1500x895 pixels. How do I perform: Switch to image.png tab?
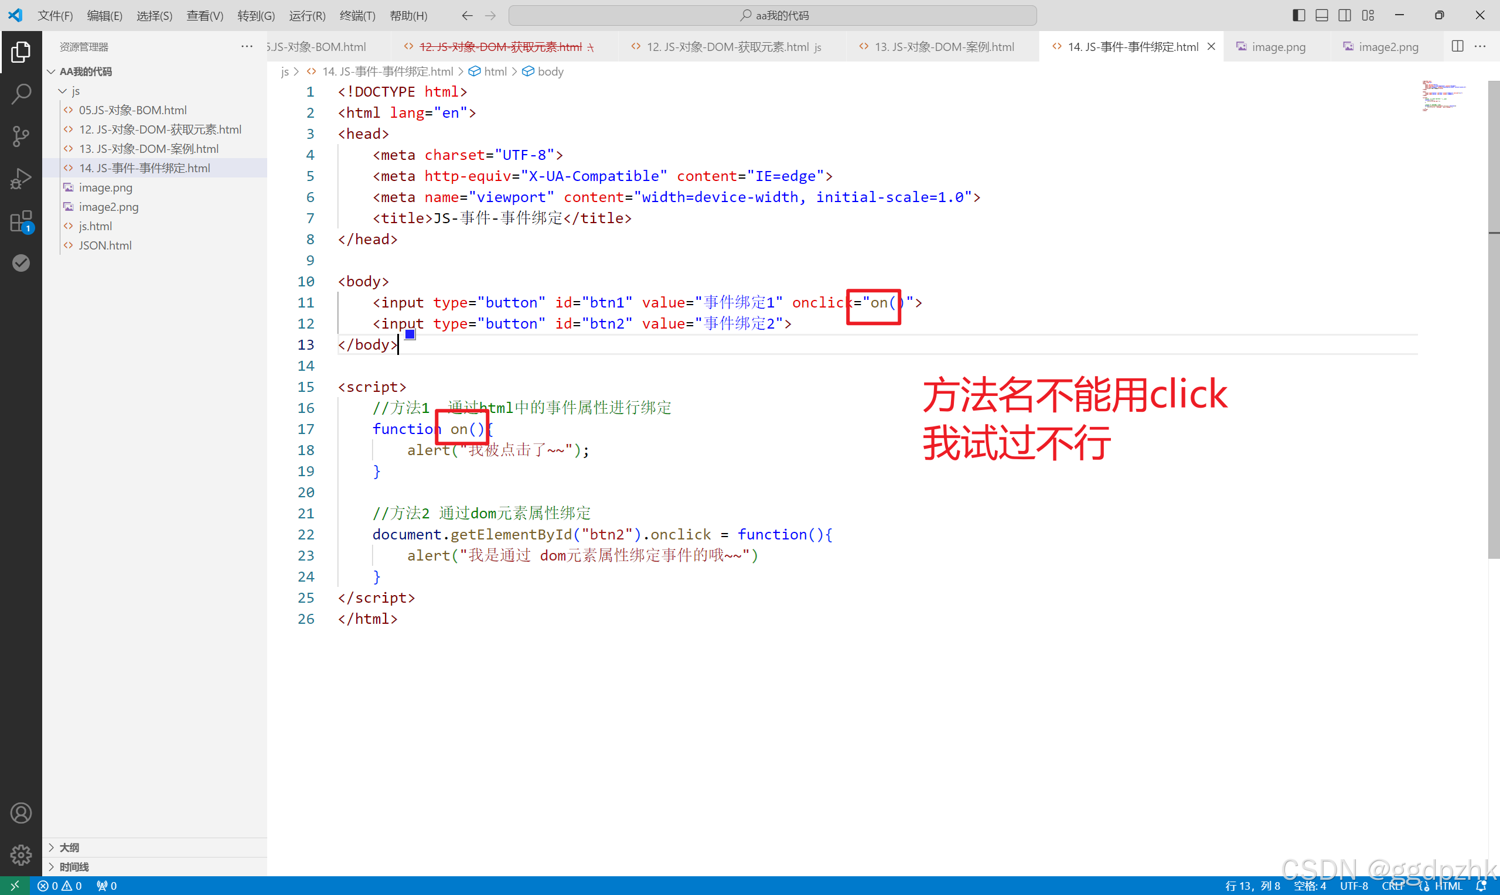[1278, 46]
